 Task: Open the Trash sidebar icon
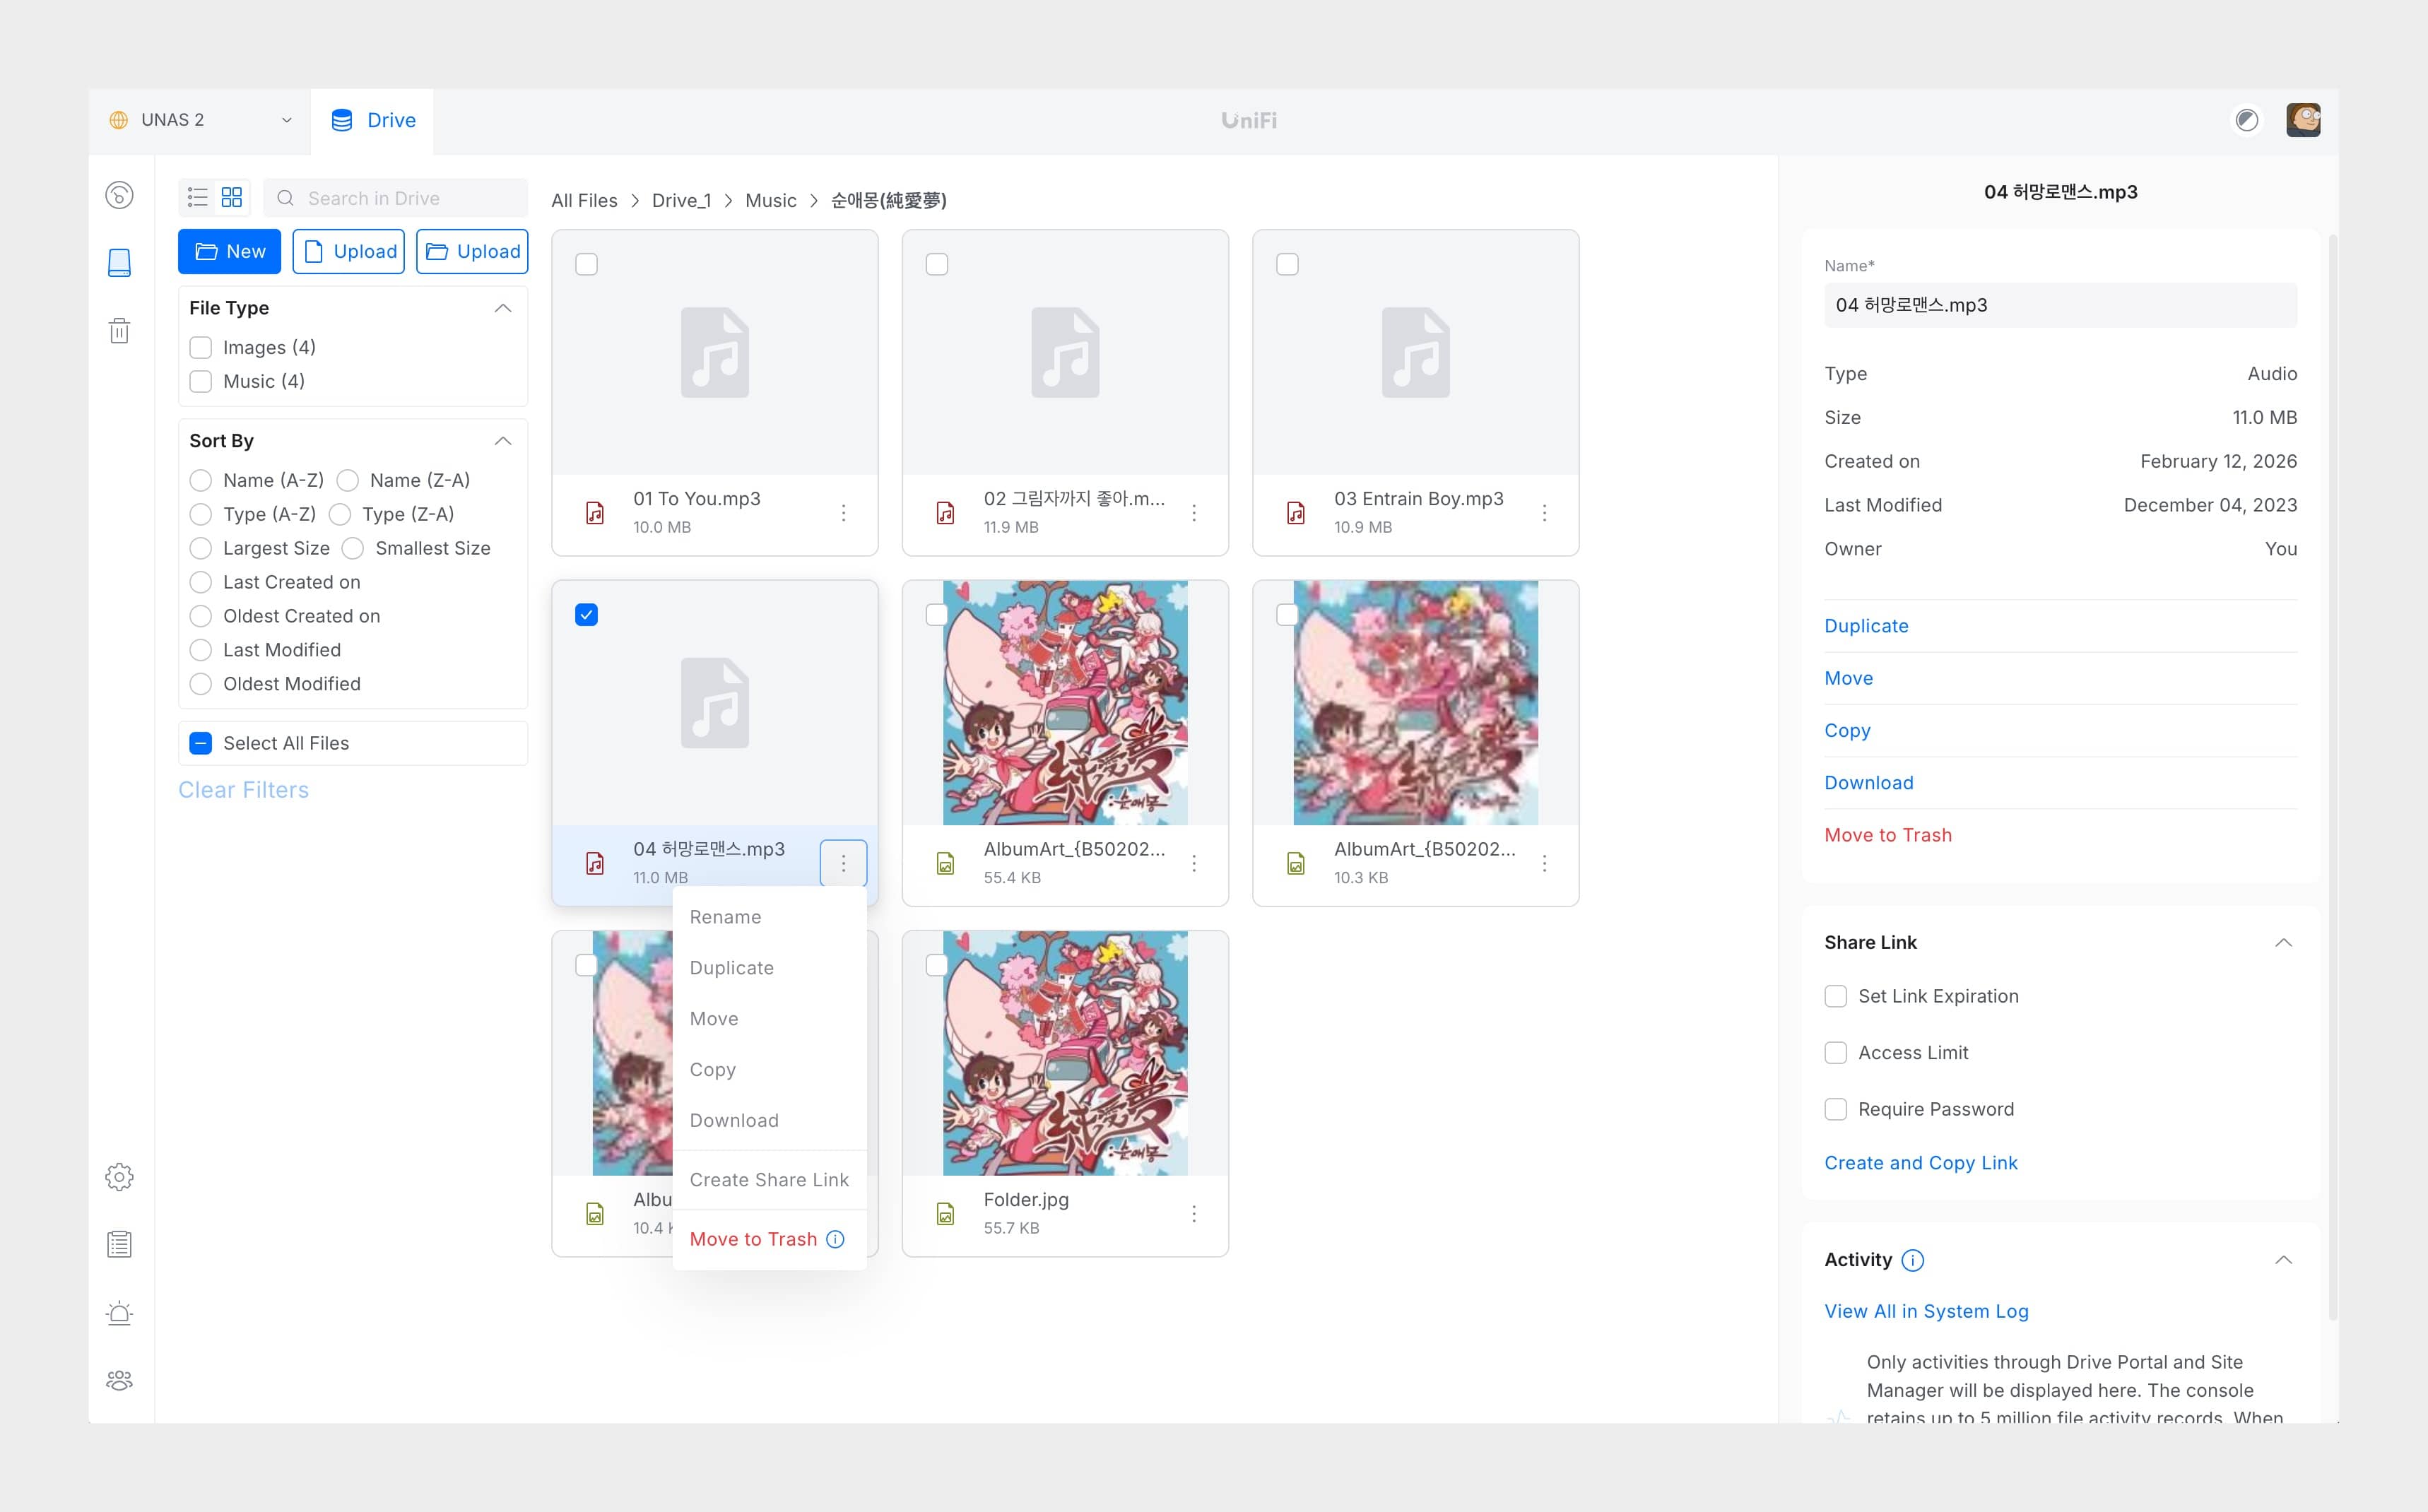(119, 331)
